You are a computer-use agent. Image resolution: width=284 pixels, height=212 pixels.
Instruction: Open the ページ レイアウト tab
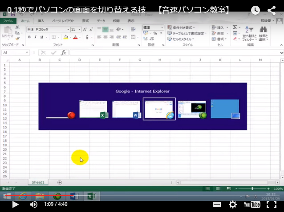click(x=63, y=21)
